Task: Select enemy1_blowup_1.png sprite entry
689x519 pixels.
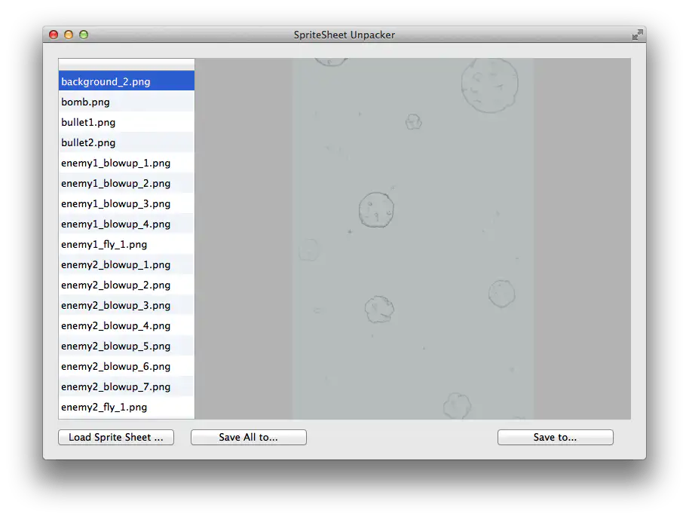Action: 126,163
